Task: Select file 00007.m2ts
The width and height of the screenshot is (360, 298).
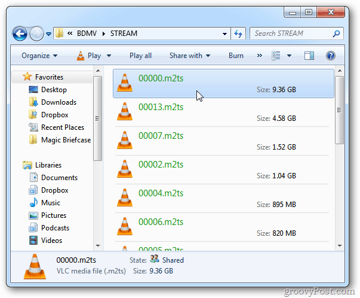Action: pyautogui.click(x=222, y=141)
